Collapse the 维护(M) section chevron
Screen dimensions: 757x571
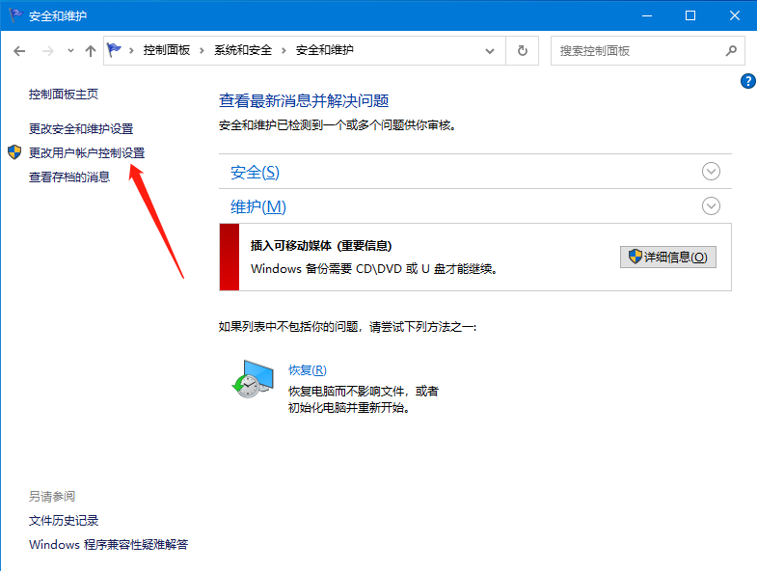711,206
